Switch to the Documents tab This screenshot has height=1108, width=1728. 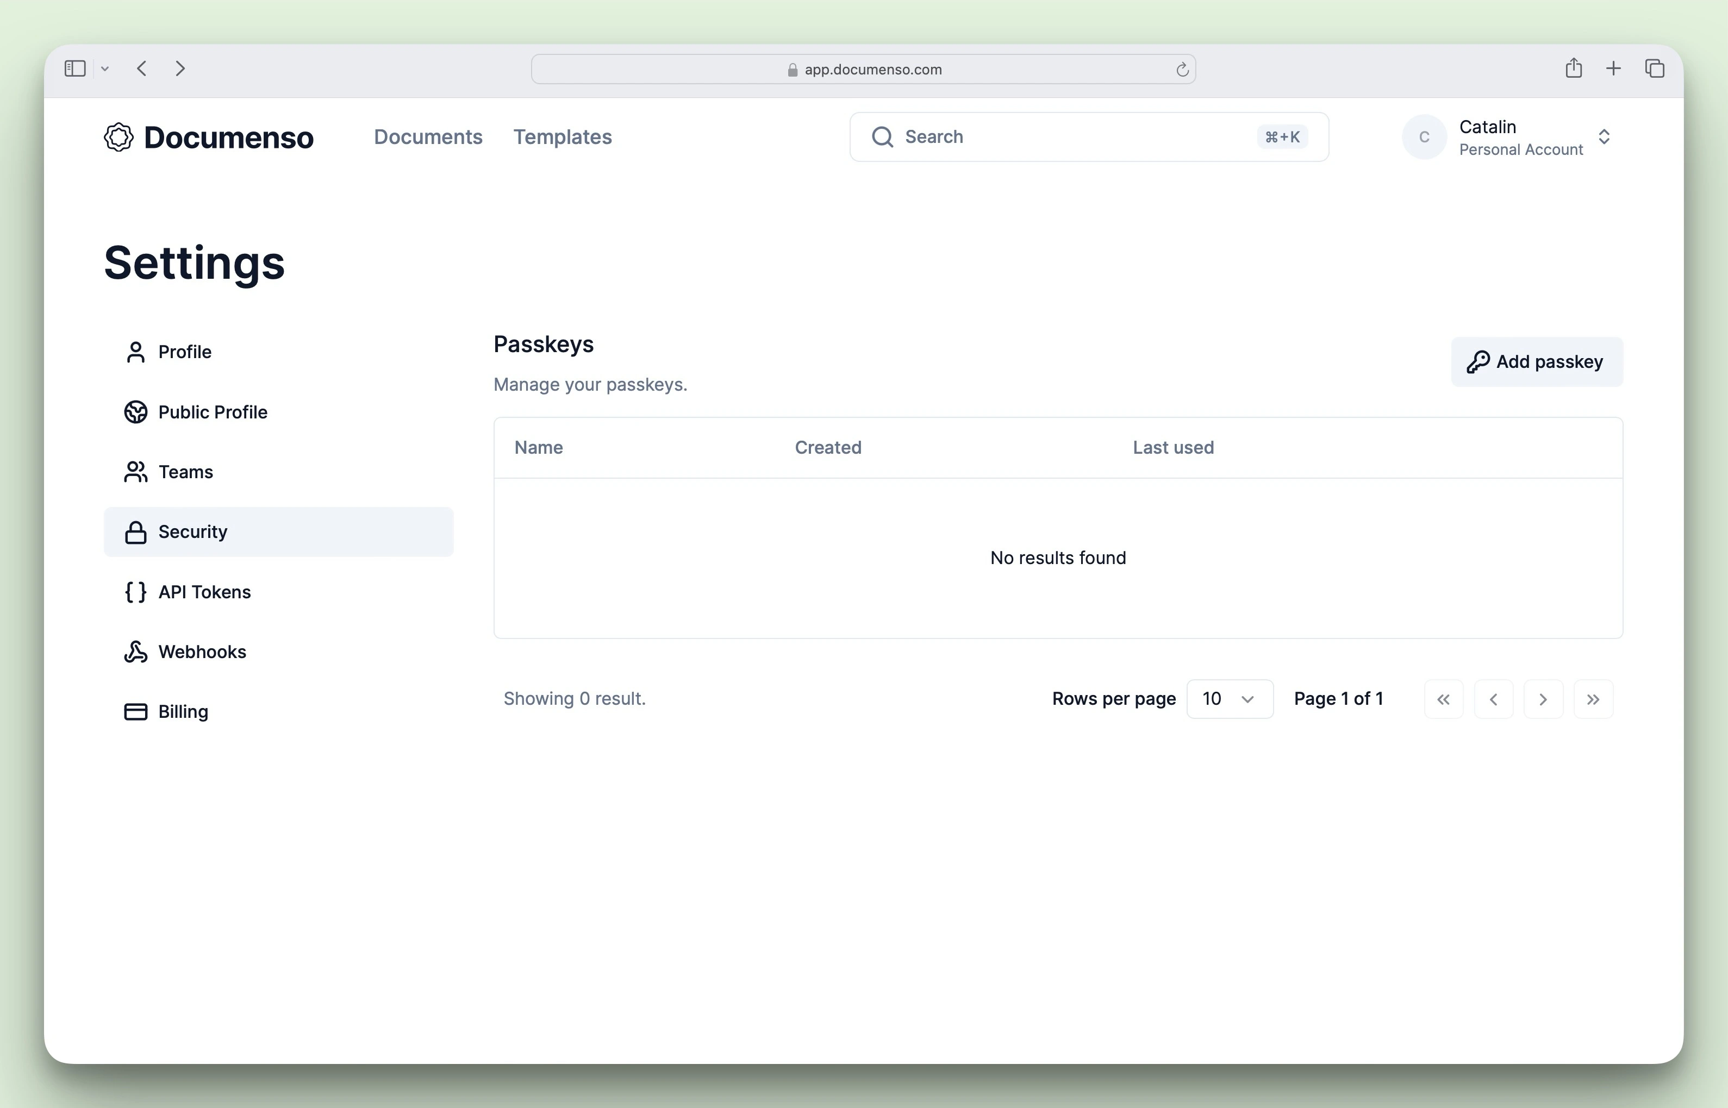click(428, 137)
